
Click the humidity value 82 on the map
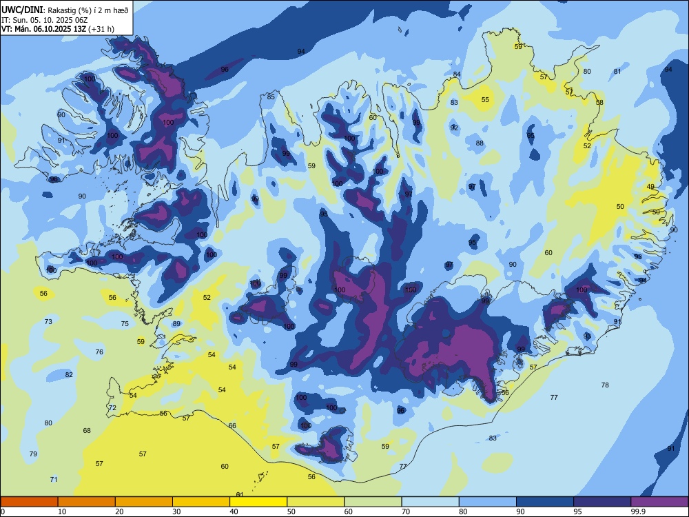point(69,374)
